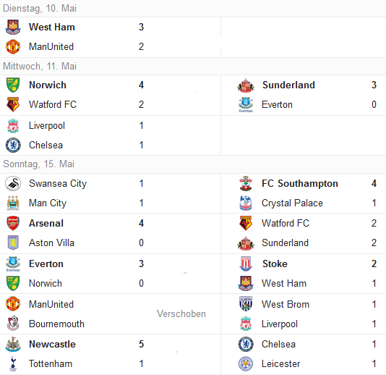This screenshot has height=375, width=386.
Task: Select the Liverpool vs Chelsea 11. Mai match
Action: pyautogui.click(x=111, y=135)
